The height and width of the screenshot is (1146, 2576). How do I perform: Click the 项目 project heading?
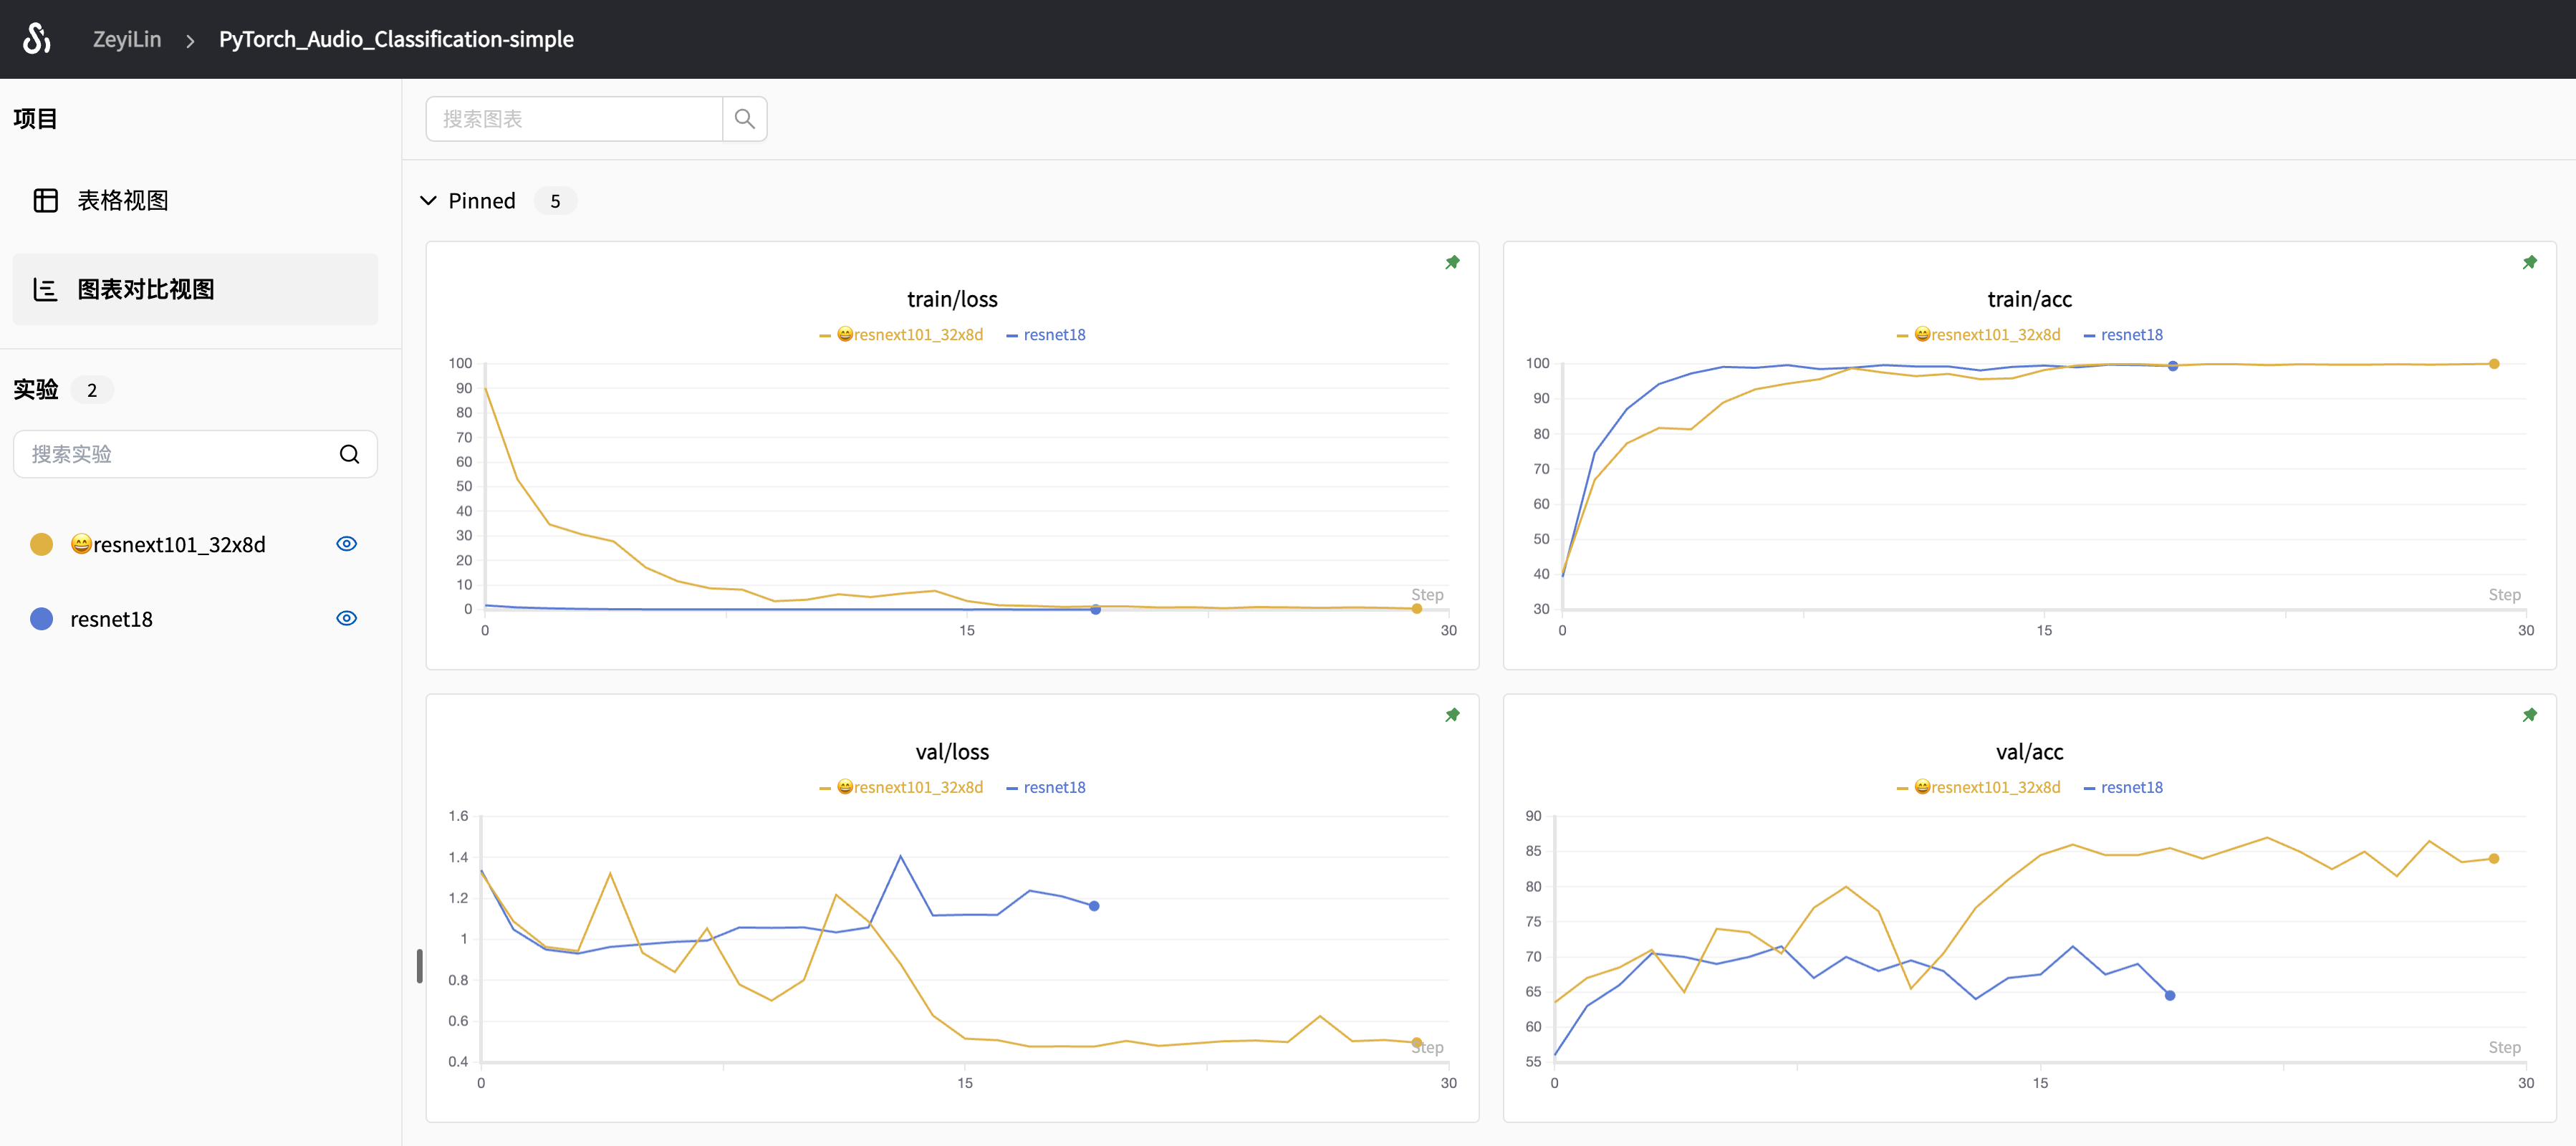(x=35, y=119)
